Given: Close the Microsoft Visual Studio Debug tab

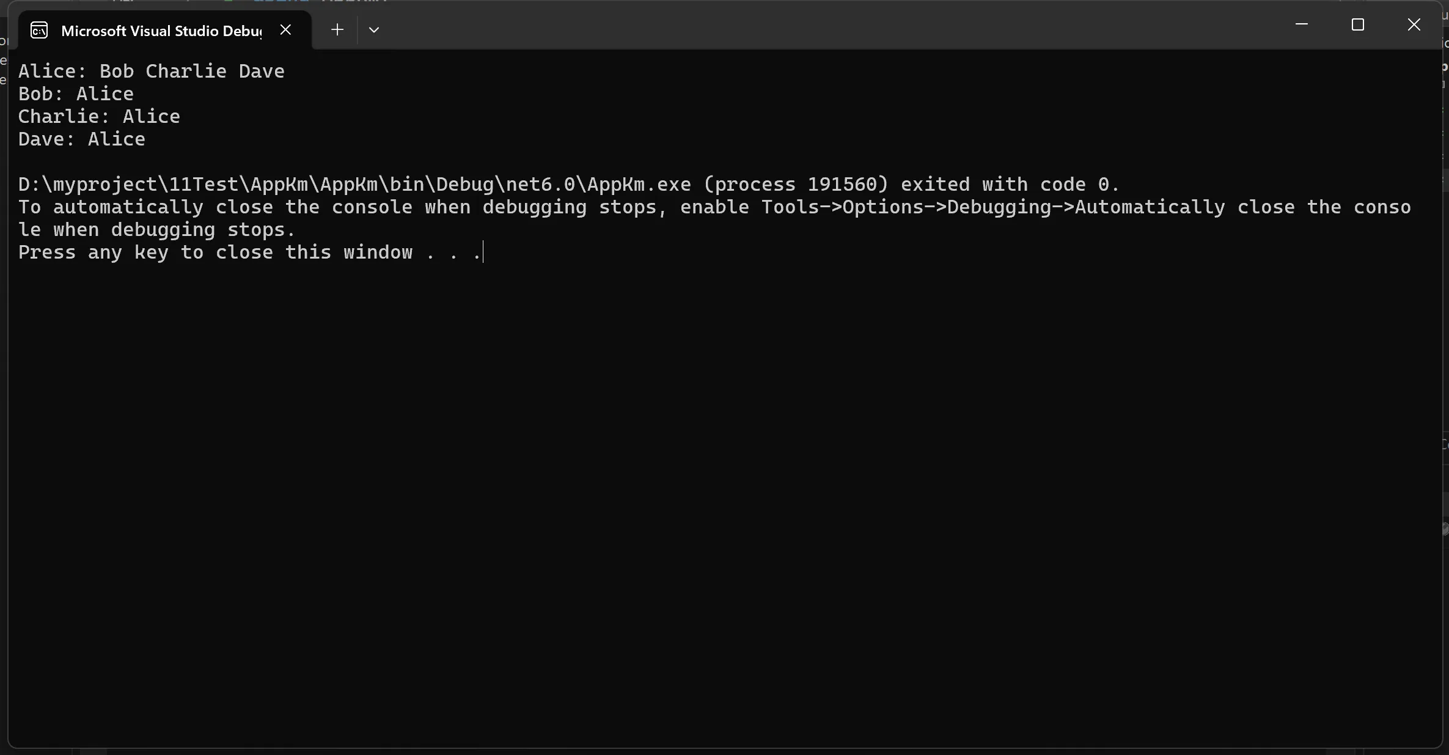Looking at the screenshot, I should [x=285, y=29].
